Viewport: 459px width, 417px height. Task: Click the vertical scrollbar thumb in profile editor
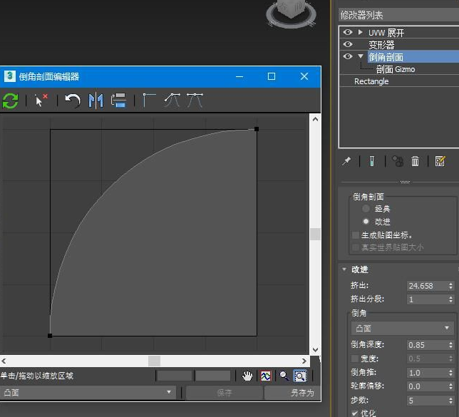click(x=315, y=234)
